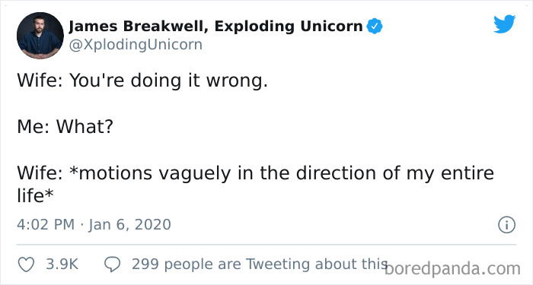Open replies via the speech bubble icon
The width and height of the screenshot is (533, 285).
[112, 264]
